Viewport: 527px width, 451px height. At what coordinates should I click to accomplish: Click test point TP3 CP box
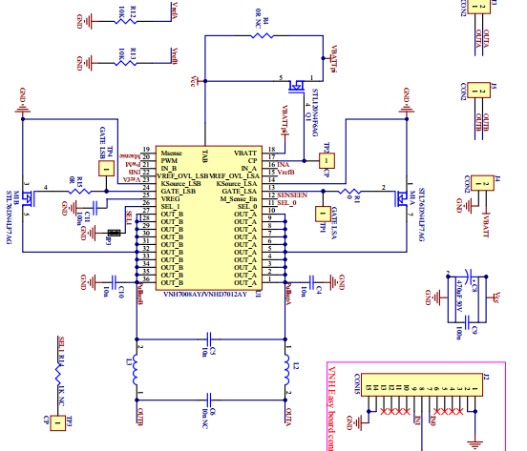(x=58, y=422)
